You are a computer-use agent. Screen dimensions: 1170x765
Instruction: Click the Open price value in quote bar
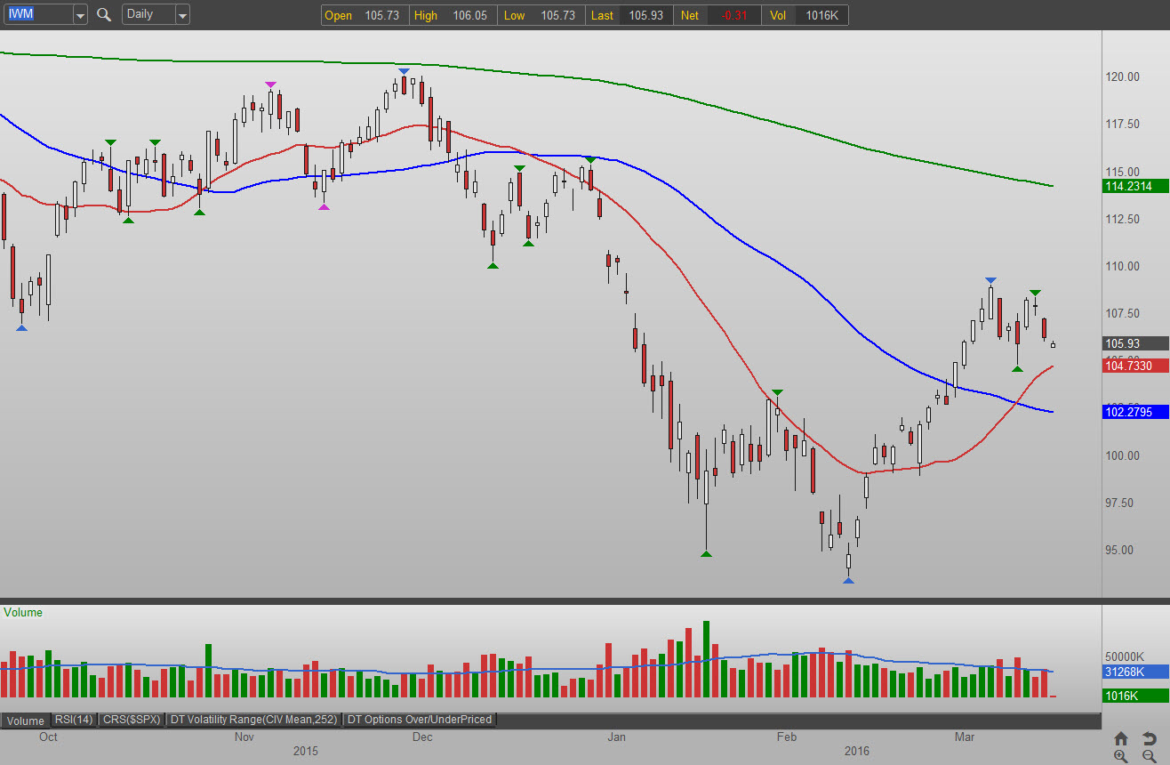tap(383, 15)
